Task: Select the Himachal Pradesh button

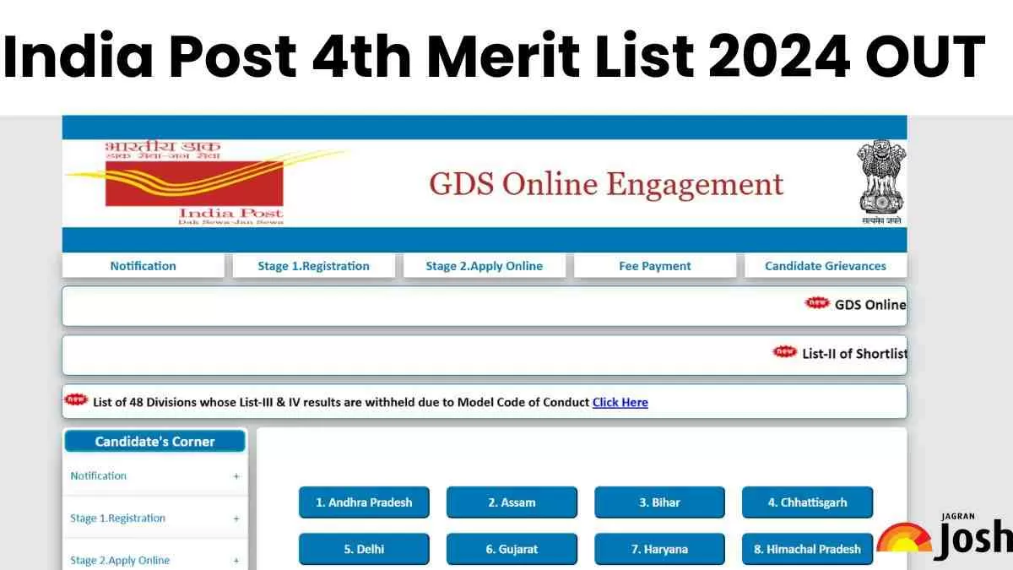Action: pos(807,549)
